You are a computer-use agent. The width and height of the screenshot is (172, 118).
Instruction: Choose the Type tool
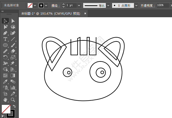pyautogui.click(x=5, y=39)
